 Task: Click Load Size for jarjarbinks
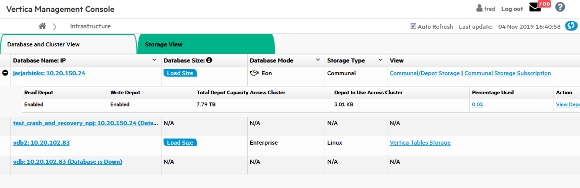pyautogui.click(x=180, y=73)
